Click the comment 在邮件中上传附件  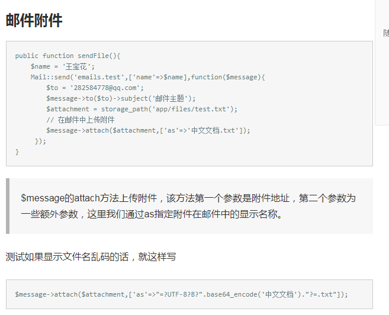86,120
